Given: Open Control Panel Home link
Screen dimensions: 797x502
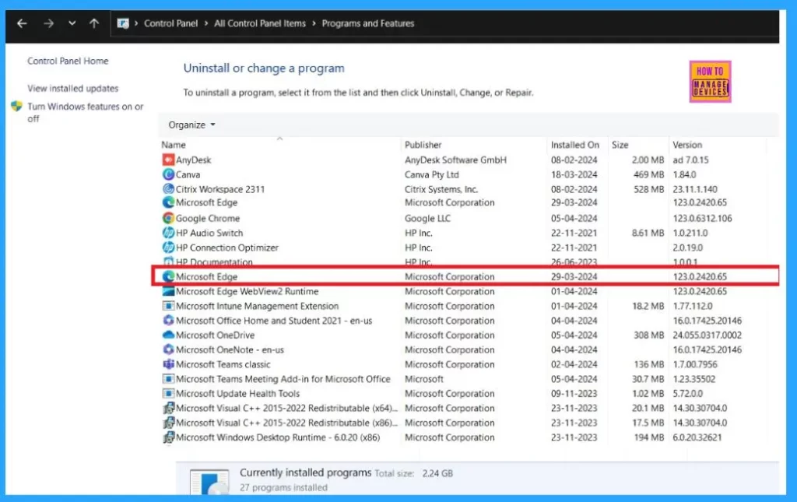Looking at the screenshot, I should tap(68, 61).
